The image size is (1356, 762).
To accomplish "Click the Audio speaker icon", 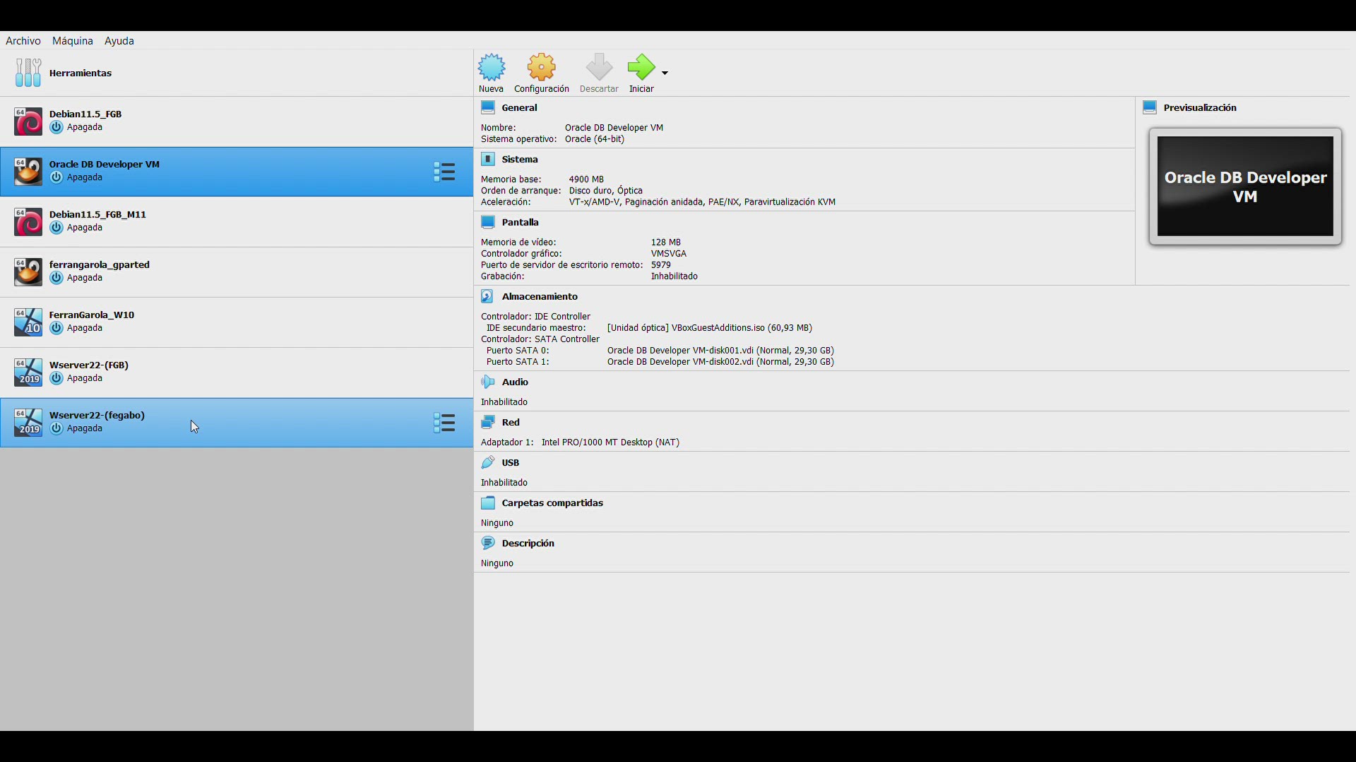I will coord(487,382).
